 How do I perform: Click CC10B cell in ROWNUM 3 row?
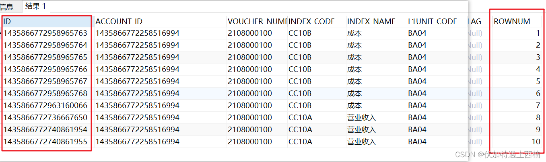click(317, 57)
